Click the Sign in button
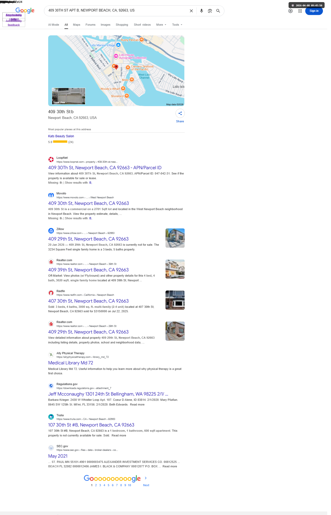Image resolution: width=331 pixels, height=515 pixels. (314, 11)
